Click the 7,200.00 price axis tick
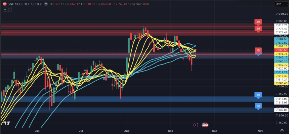The height and width of the screenshot is (134, 289). point(282,116)
